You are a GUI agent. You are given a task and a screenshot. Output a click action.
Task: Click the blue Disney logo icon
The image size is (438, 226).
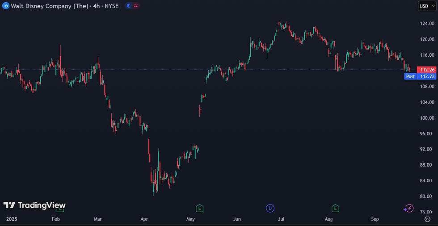[x=5, y=5]
